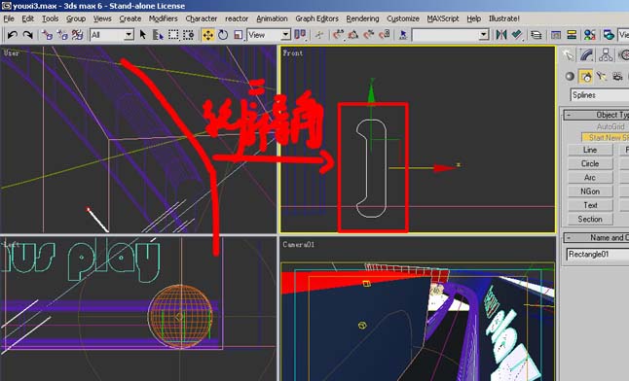Open the File menu
The image size is (629, 381).
point(9,18)
